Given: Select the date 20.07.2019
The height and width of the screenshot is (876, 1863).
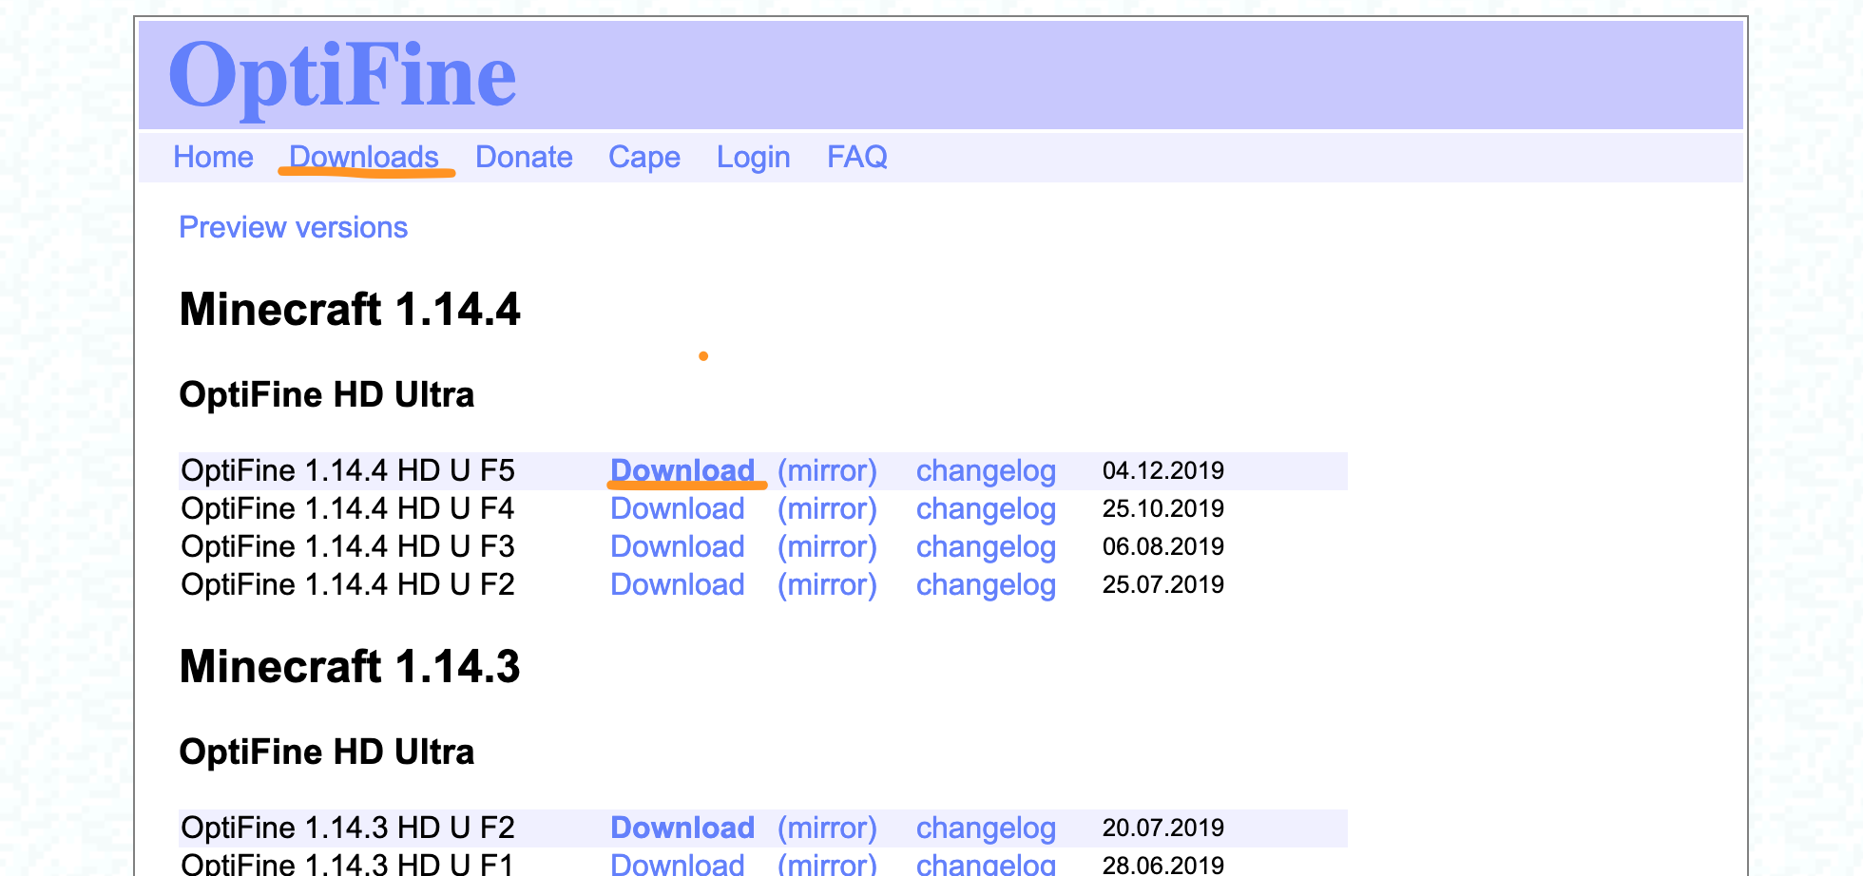Looking at the screenshot, I should pyautogui.click(x=1163, y=828).
